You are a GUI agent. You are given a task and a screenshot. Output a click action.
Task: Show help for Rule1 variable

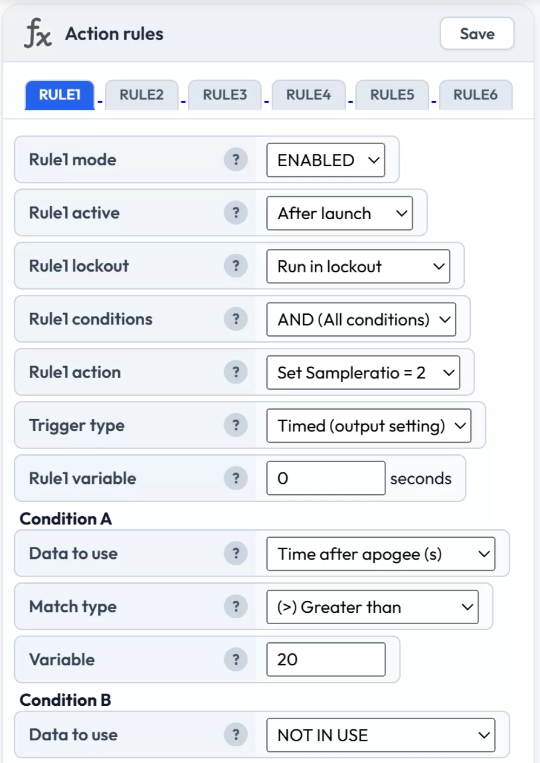(235, 478)
